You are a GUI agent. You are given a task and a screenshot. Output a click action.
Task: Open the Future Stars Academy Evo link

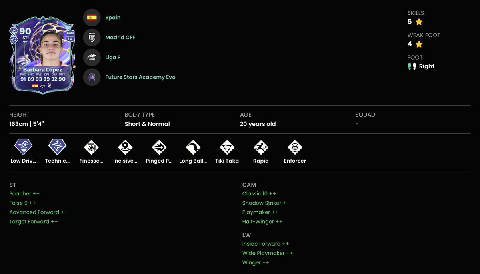140,77
